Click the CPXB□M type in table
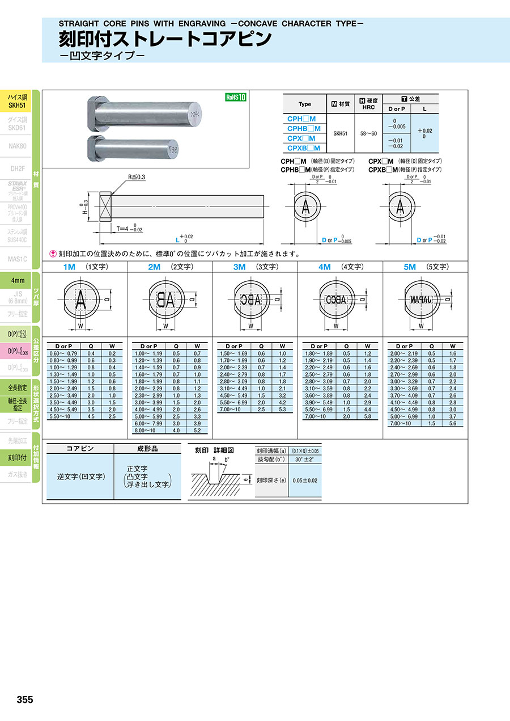The height and width of the screenshot is (721, 510). click(303, 148)
